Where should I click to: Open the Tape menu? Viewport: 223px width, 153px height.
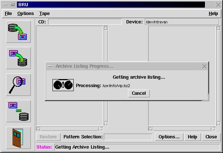pos(44,14)
